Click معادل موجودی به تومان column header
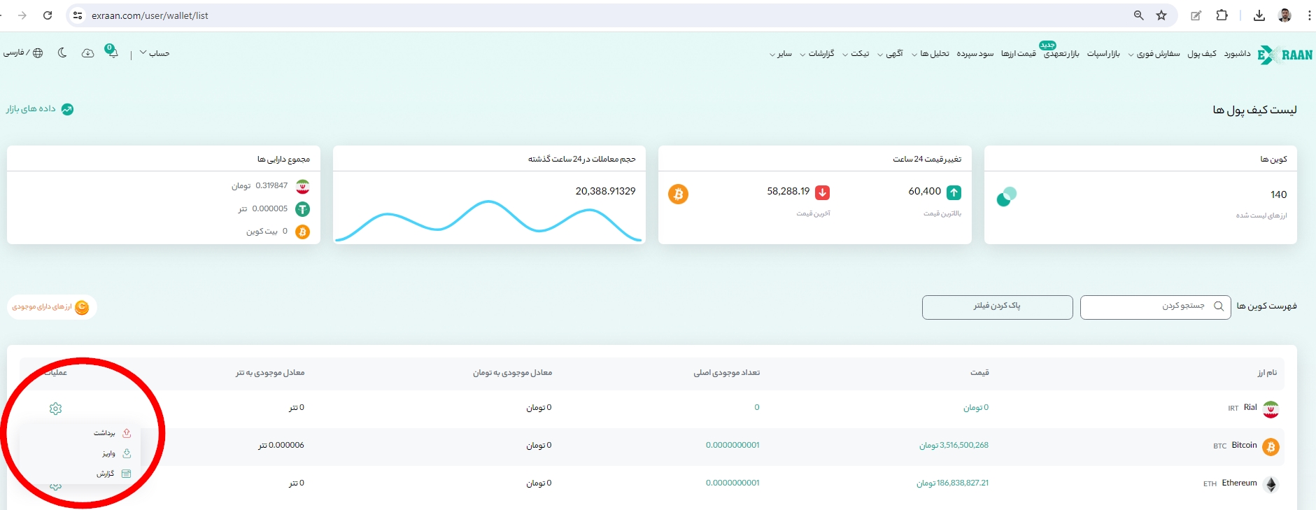 pyautogui.click(x=512, y=373)
